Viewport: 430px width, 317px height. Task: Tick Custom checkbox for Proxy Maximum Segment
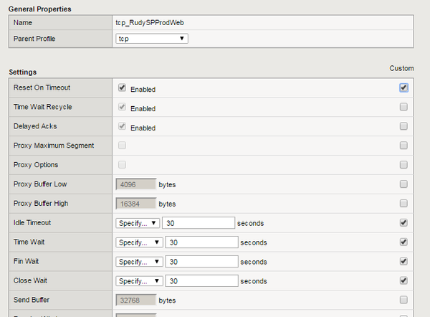point(404,146)
